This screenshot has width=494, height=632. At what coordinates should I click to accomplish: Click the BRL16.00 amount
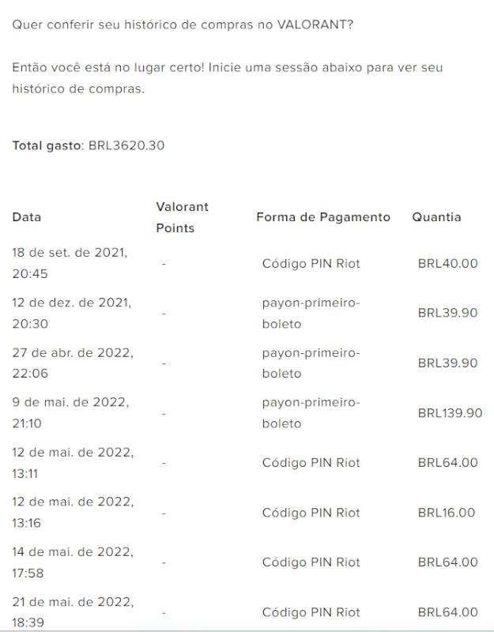click(x=446, y=513)
